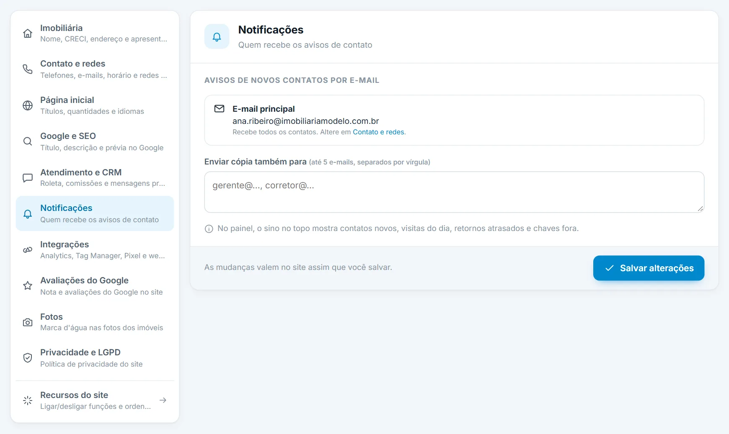Follow the Contato e redes link in the email card
The width and height of the screenshot is (729, 434).
coord(379,132)
